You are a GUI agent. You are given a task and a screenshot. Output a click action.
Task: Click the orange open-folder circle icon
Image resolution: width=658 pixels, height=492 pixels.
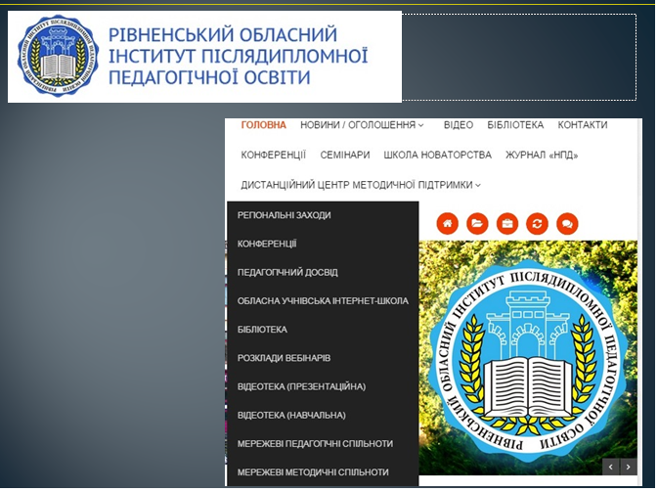[x=477, y=223]
